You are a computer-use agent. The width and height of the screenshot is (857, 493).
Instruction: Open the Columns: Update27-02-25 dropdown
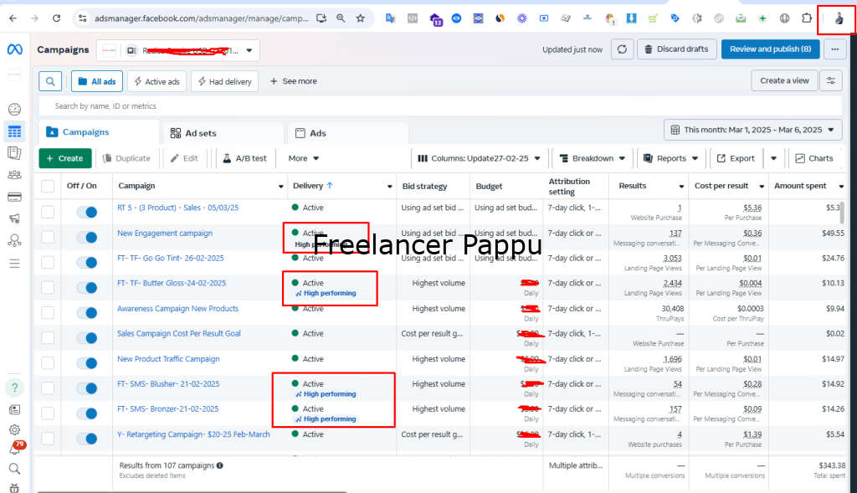[480, 158]
